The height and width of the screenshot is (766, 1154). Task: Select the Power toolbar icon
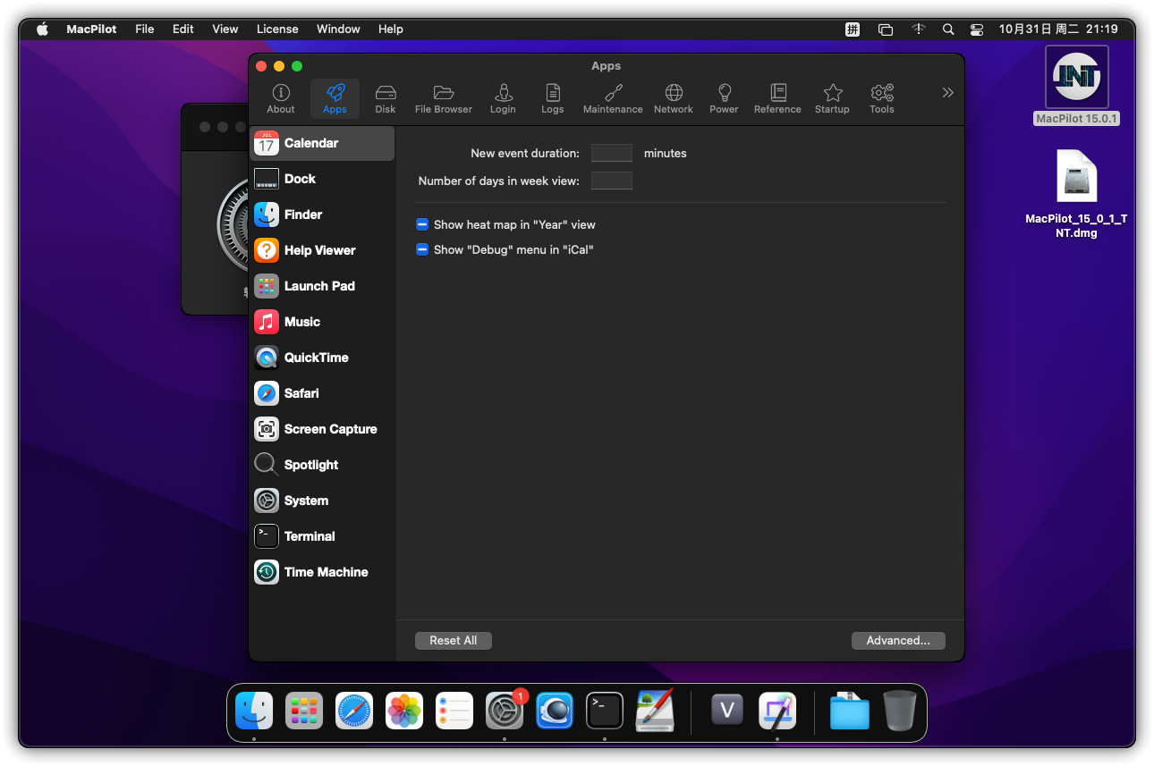[724, 98]
